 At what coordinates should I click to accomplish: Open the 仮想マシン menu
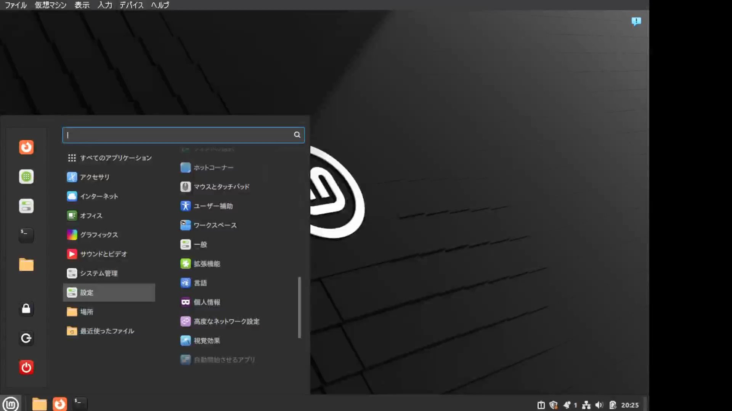(x=50, y=5)
